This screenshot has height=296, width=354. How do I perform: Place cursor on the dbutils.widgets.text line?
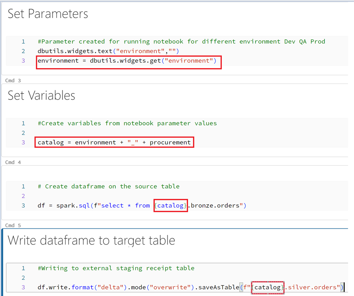pos(108,51)
